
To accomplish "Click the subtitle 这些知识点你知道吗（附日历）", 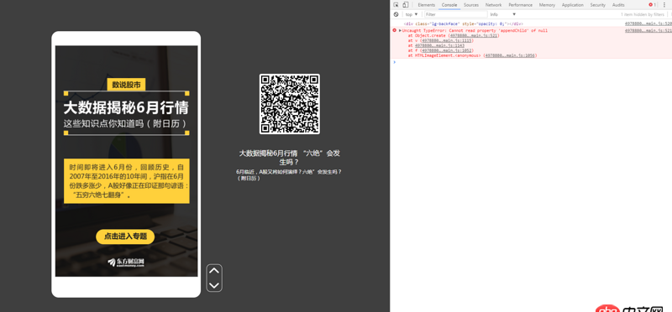I will pos(126,123).
